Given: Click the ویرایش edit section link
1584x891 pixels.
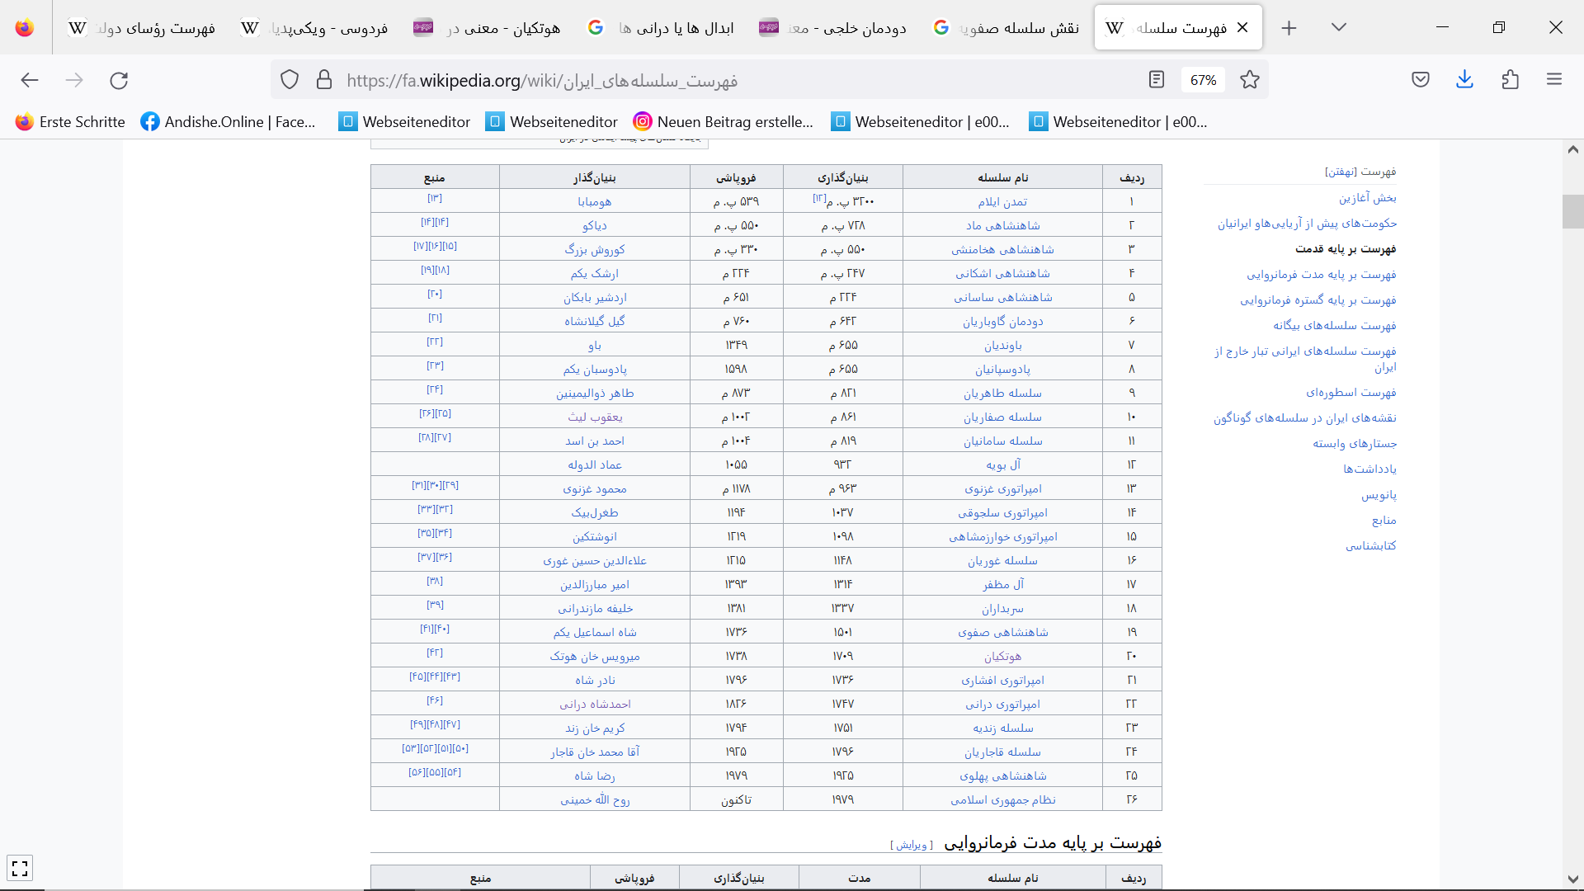Looking at the screenshot, I should (912, 845).
